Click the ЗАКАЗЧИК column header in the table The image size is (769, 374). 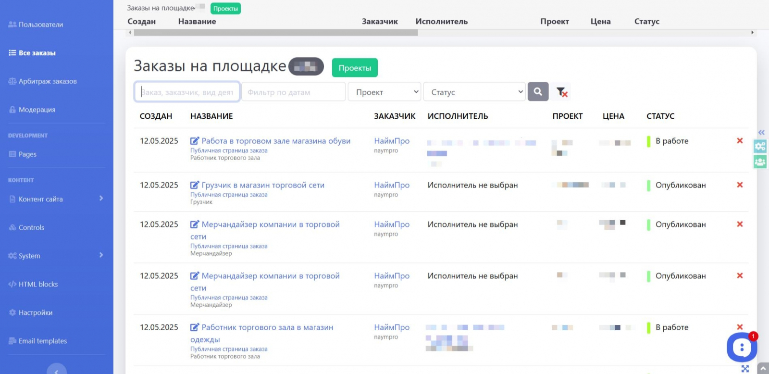tap(395, 116)
